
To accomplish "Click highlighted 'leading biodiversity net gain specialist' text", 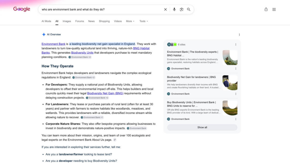I will tap(102, 44).
